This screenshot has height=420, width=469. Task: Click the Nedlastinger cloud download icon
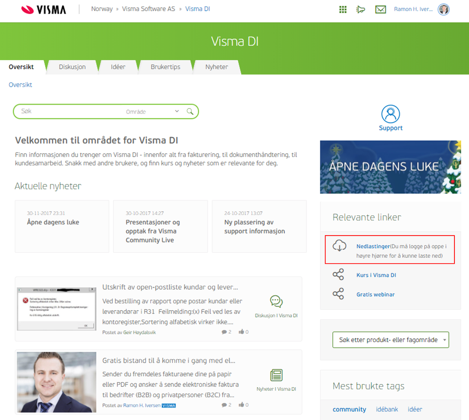click(x=339, y=245)
